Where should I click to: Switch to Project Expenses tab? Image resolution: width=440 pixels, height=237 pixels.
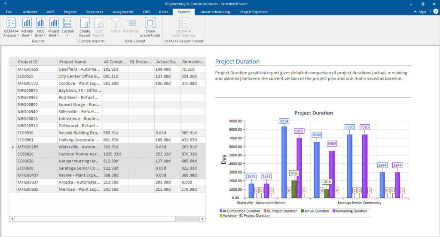tap(254, 12)
